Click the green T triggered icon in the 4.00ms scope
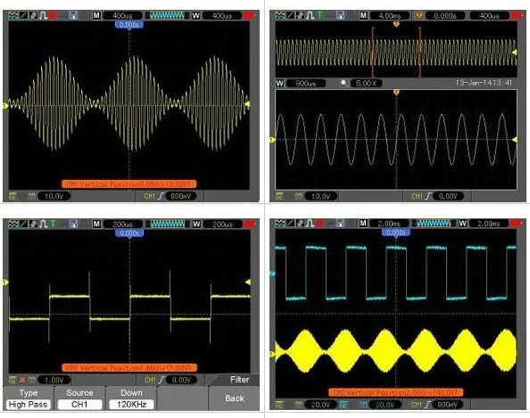The image size is (530, 418). (x=319, y=15)
